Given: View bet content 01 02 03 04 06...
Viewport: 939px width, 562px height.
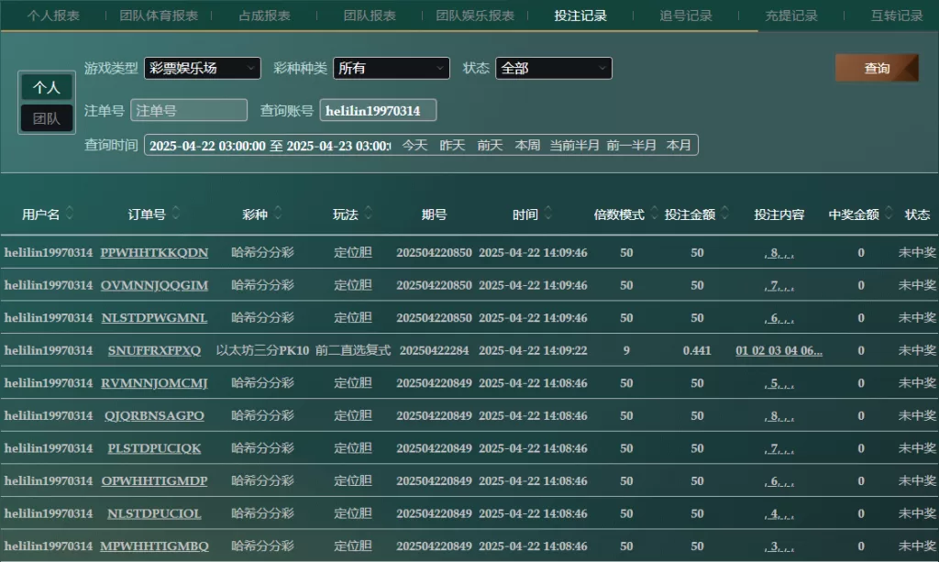Looking at the screenshot, I should (779, 351).
